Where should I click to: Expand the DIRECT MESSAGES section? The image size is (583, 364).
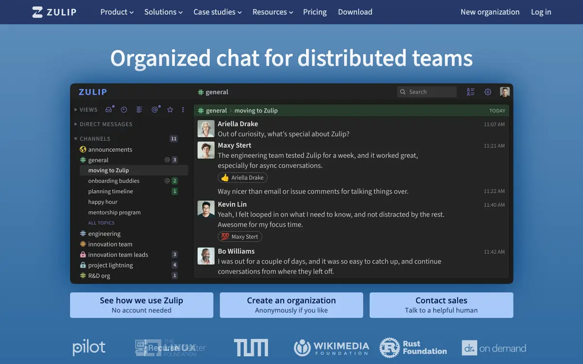click(103, 124)
